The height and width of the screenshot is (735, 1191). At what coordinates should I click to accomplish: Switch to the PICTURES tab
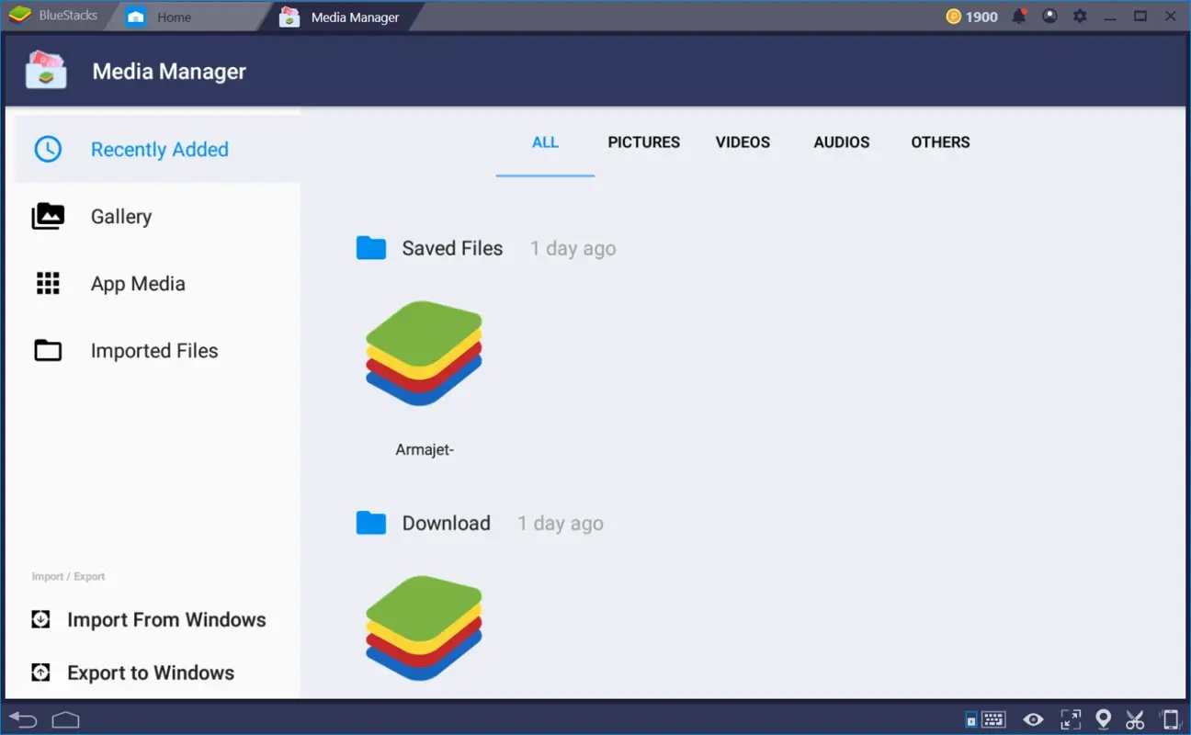click(643, 142)
